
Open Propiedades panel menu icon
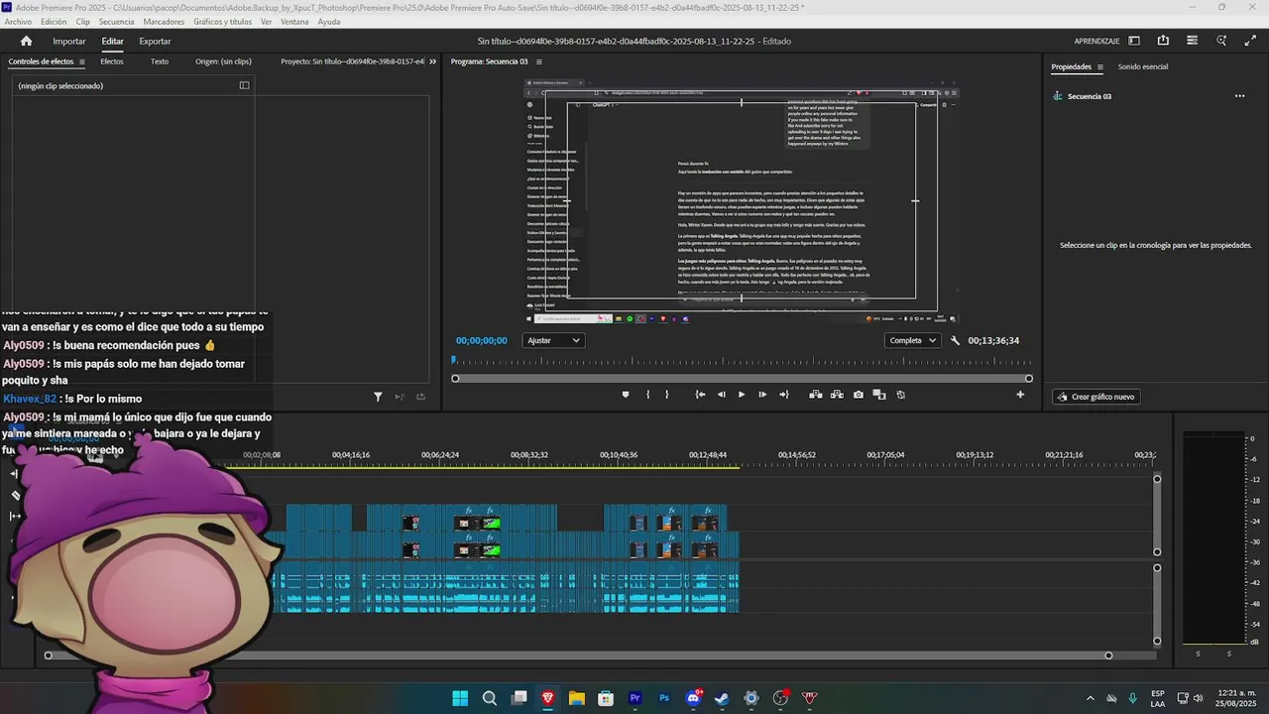1099,67
